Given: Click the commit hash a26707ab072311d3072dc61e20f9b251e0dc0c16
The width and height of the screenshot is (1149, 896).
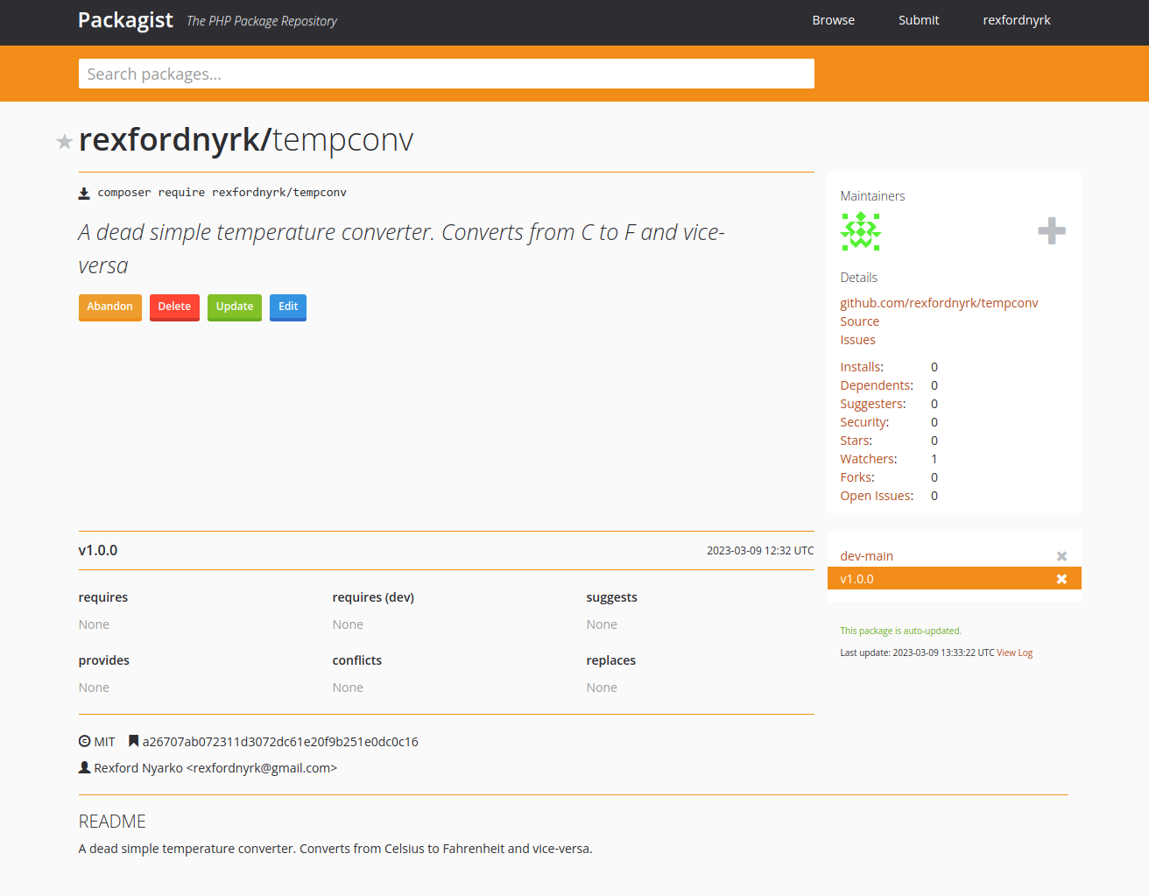Looking at the screenshot, I should point(280,742).
